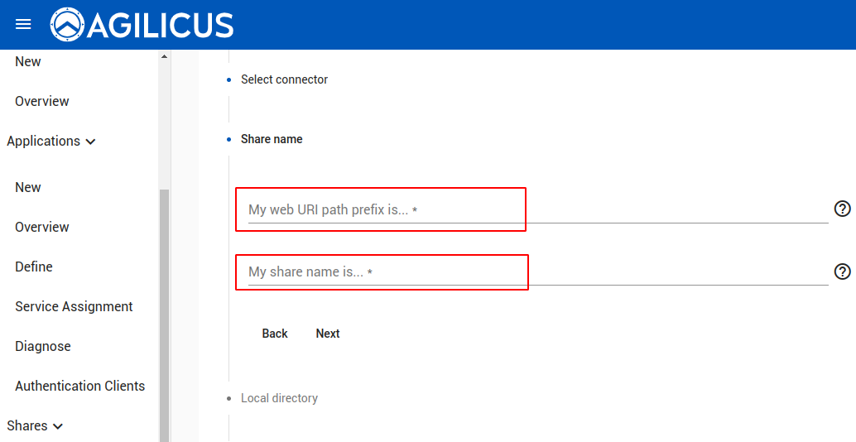
Task: Open Overview under the Applications section
Action: click(x=42, y=228)
